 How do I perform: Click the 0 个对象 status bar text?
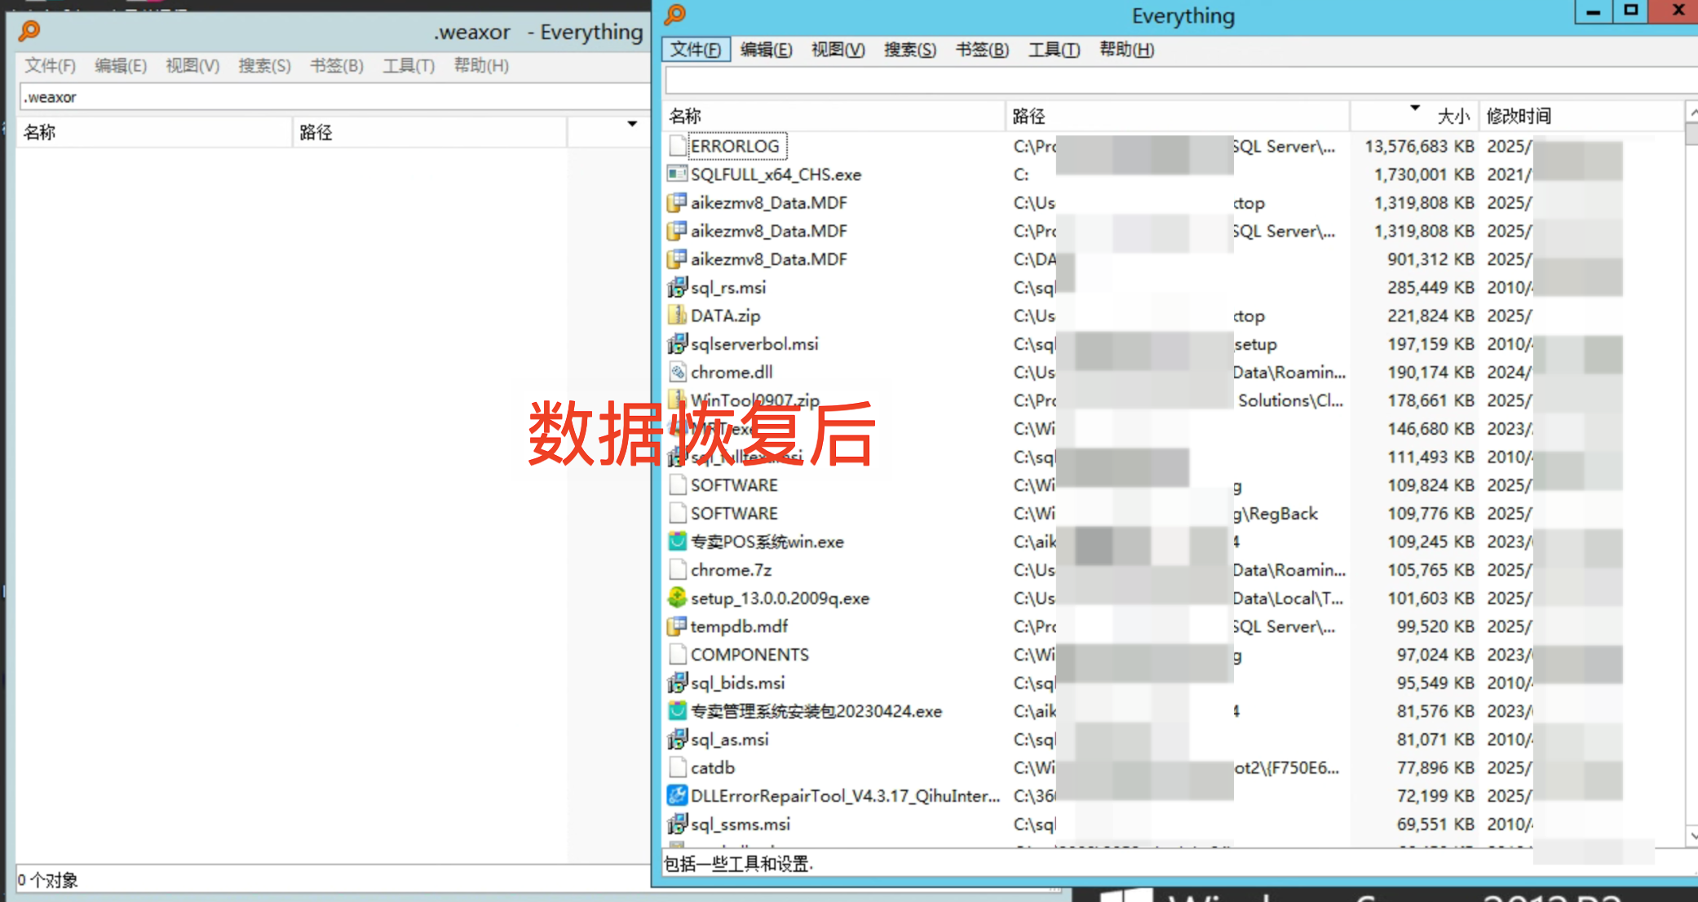[x=48, y=880]
